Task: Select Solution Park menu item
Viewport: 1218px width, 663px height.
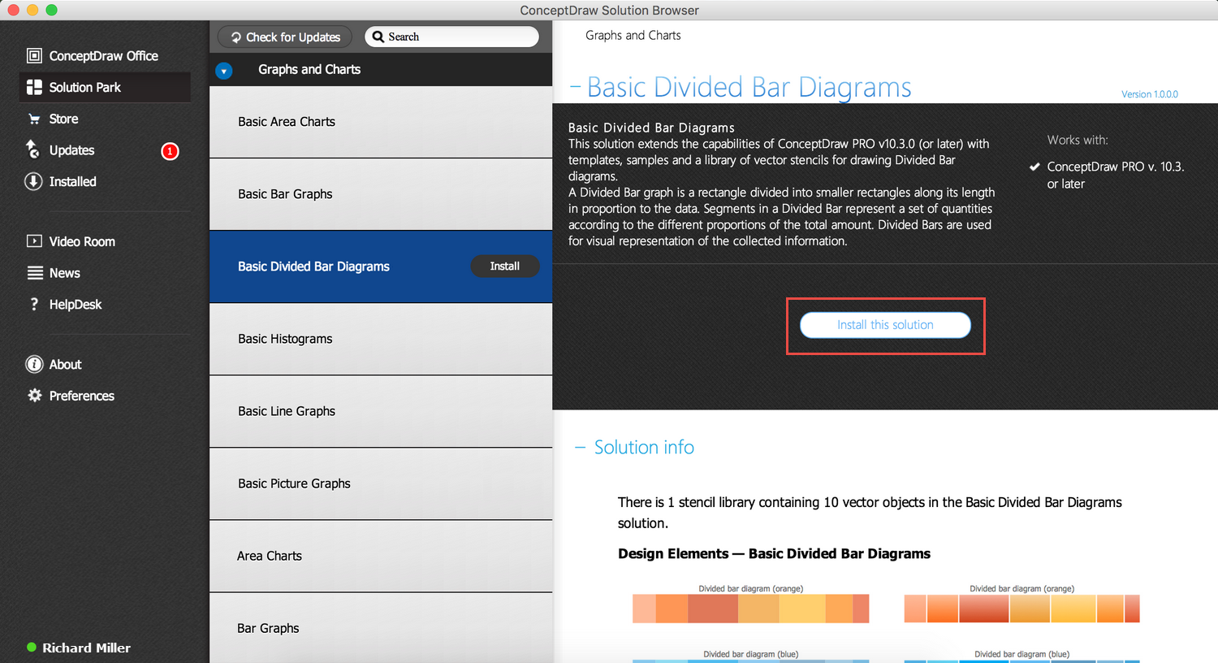Action: pos(105,87)
